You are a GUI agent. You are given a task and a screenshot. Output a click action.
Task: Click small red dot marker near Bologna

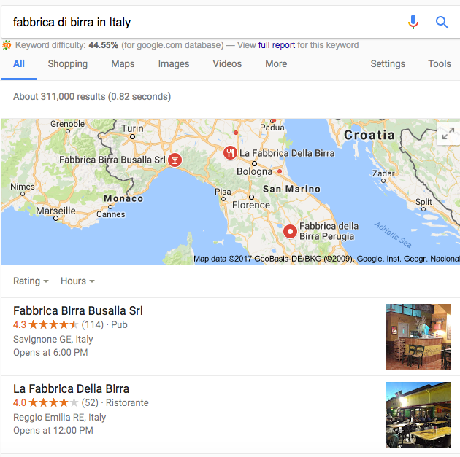(280, 171)
